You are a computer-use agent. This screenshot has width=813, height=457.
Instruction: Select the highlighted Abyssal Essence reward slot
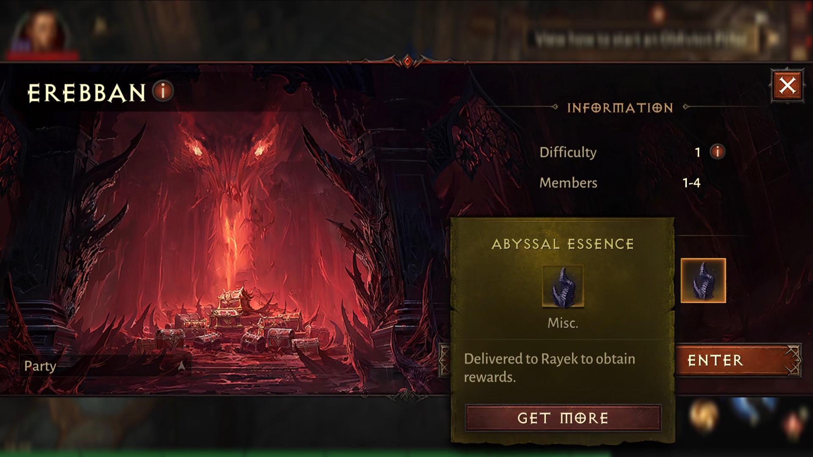(703, 281)
